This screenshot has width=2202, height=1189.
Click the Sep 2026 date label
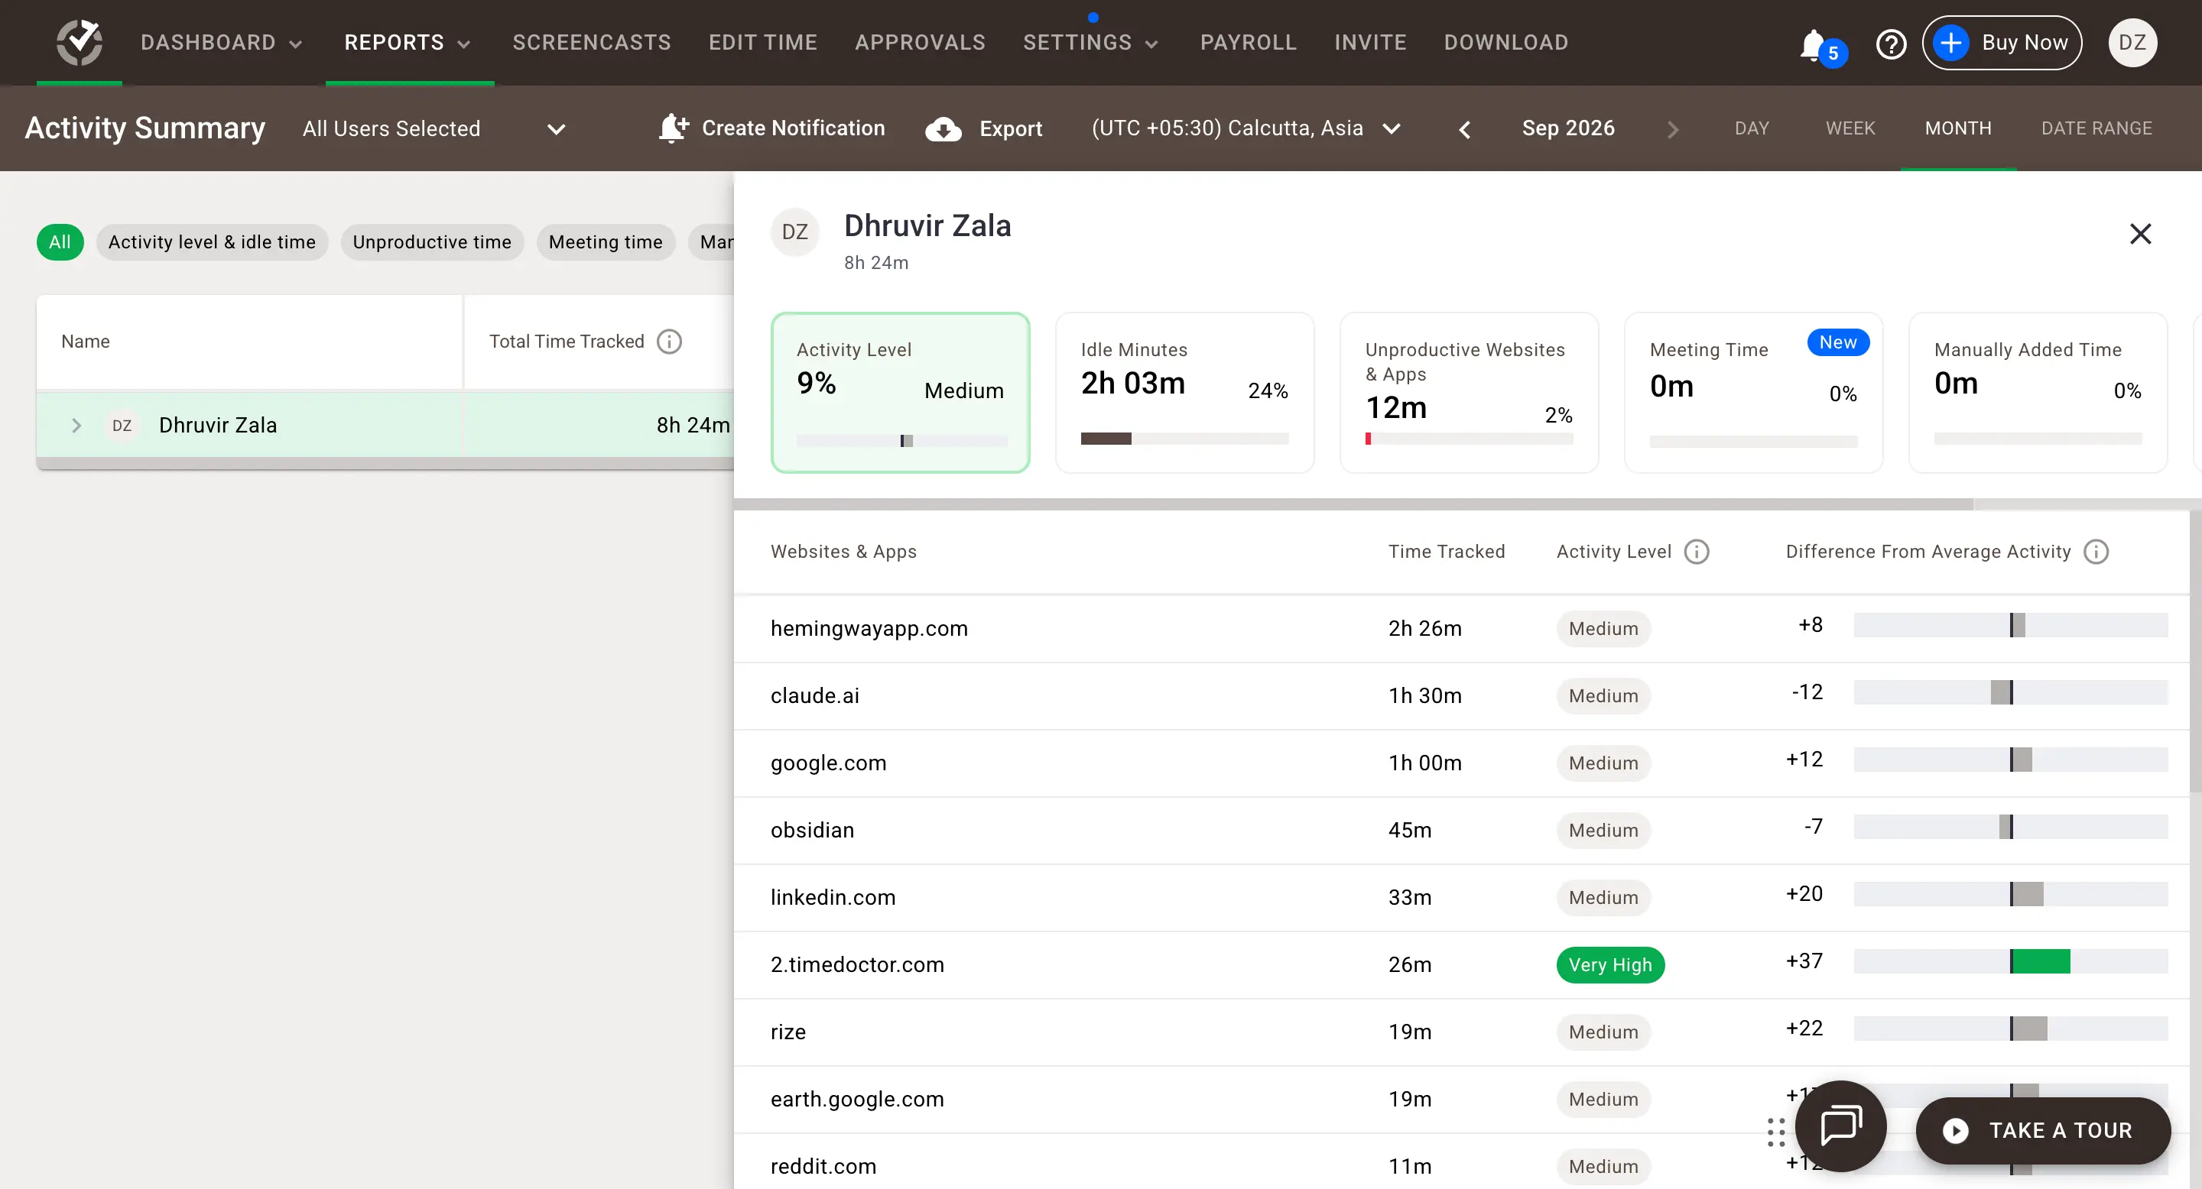pos(1567,128)
